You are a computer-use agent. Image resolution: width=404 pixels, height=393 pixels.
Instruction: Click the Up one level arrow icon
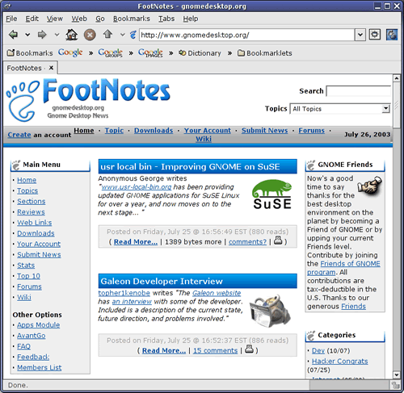point(107,34)
